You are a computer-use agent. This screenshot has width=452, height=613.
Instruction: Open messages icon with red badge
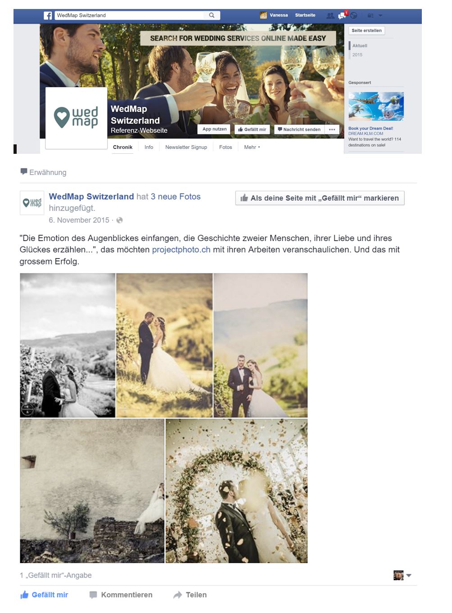tap(343, 15)
